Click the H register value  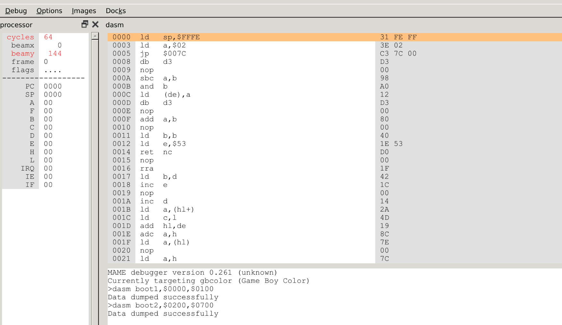pyautogui.click(x=48, y=152)
